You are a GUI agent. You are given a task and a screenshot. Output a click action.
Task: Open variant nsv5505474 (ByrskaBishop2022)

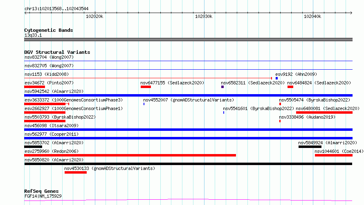[315, 100]
